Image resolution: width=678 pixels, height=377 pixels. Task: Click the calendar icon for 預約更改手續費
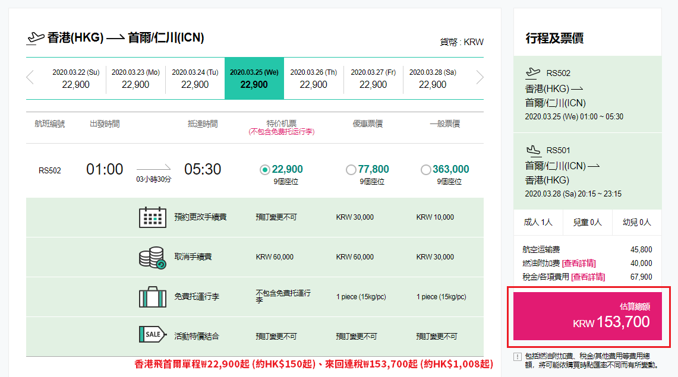click(152, 217)
